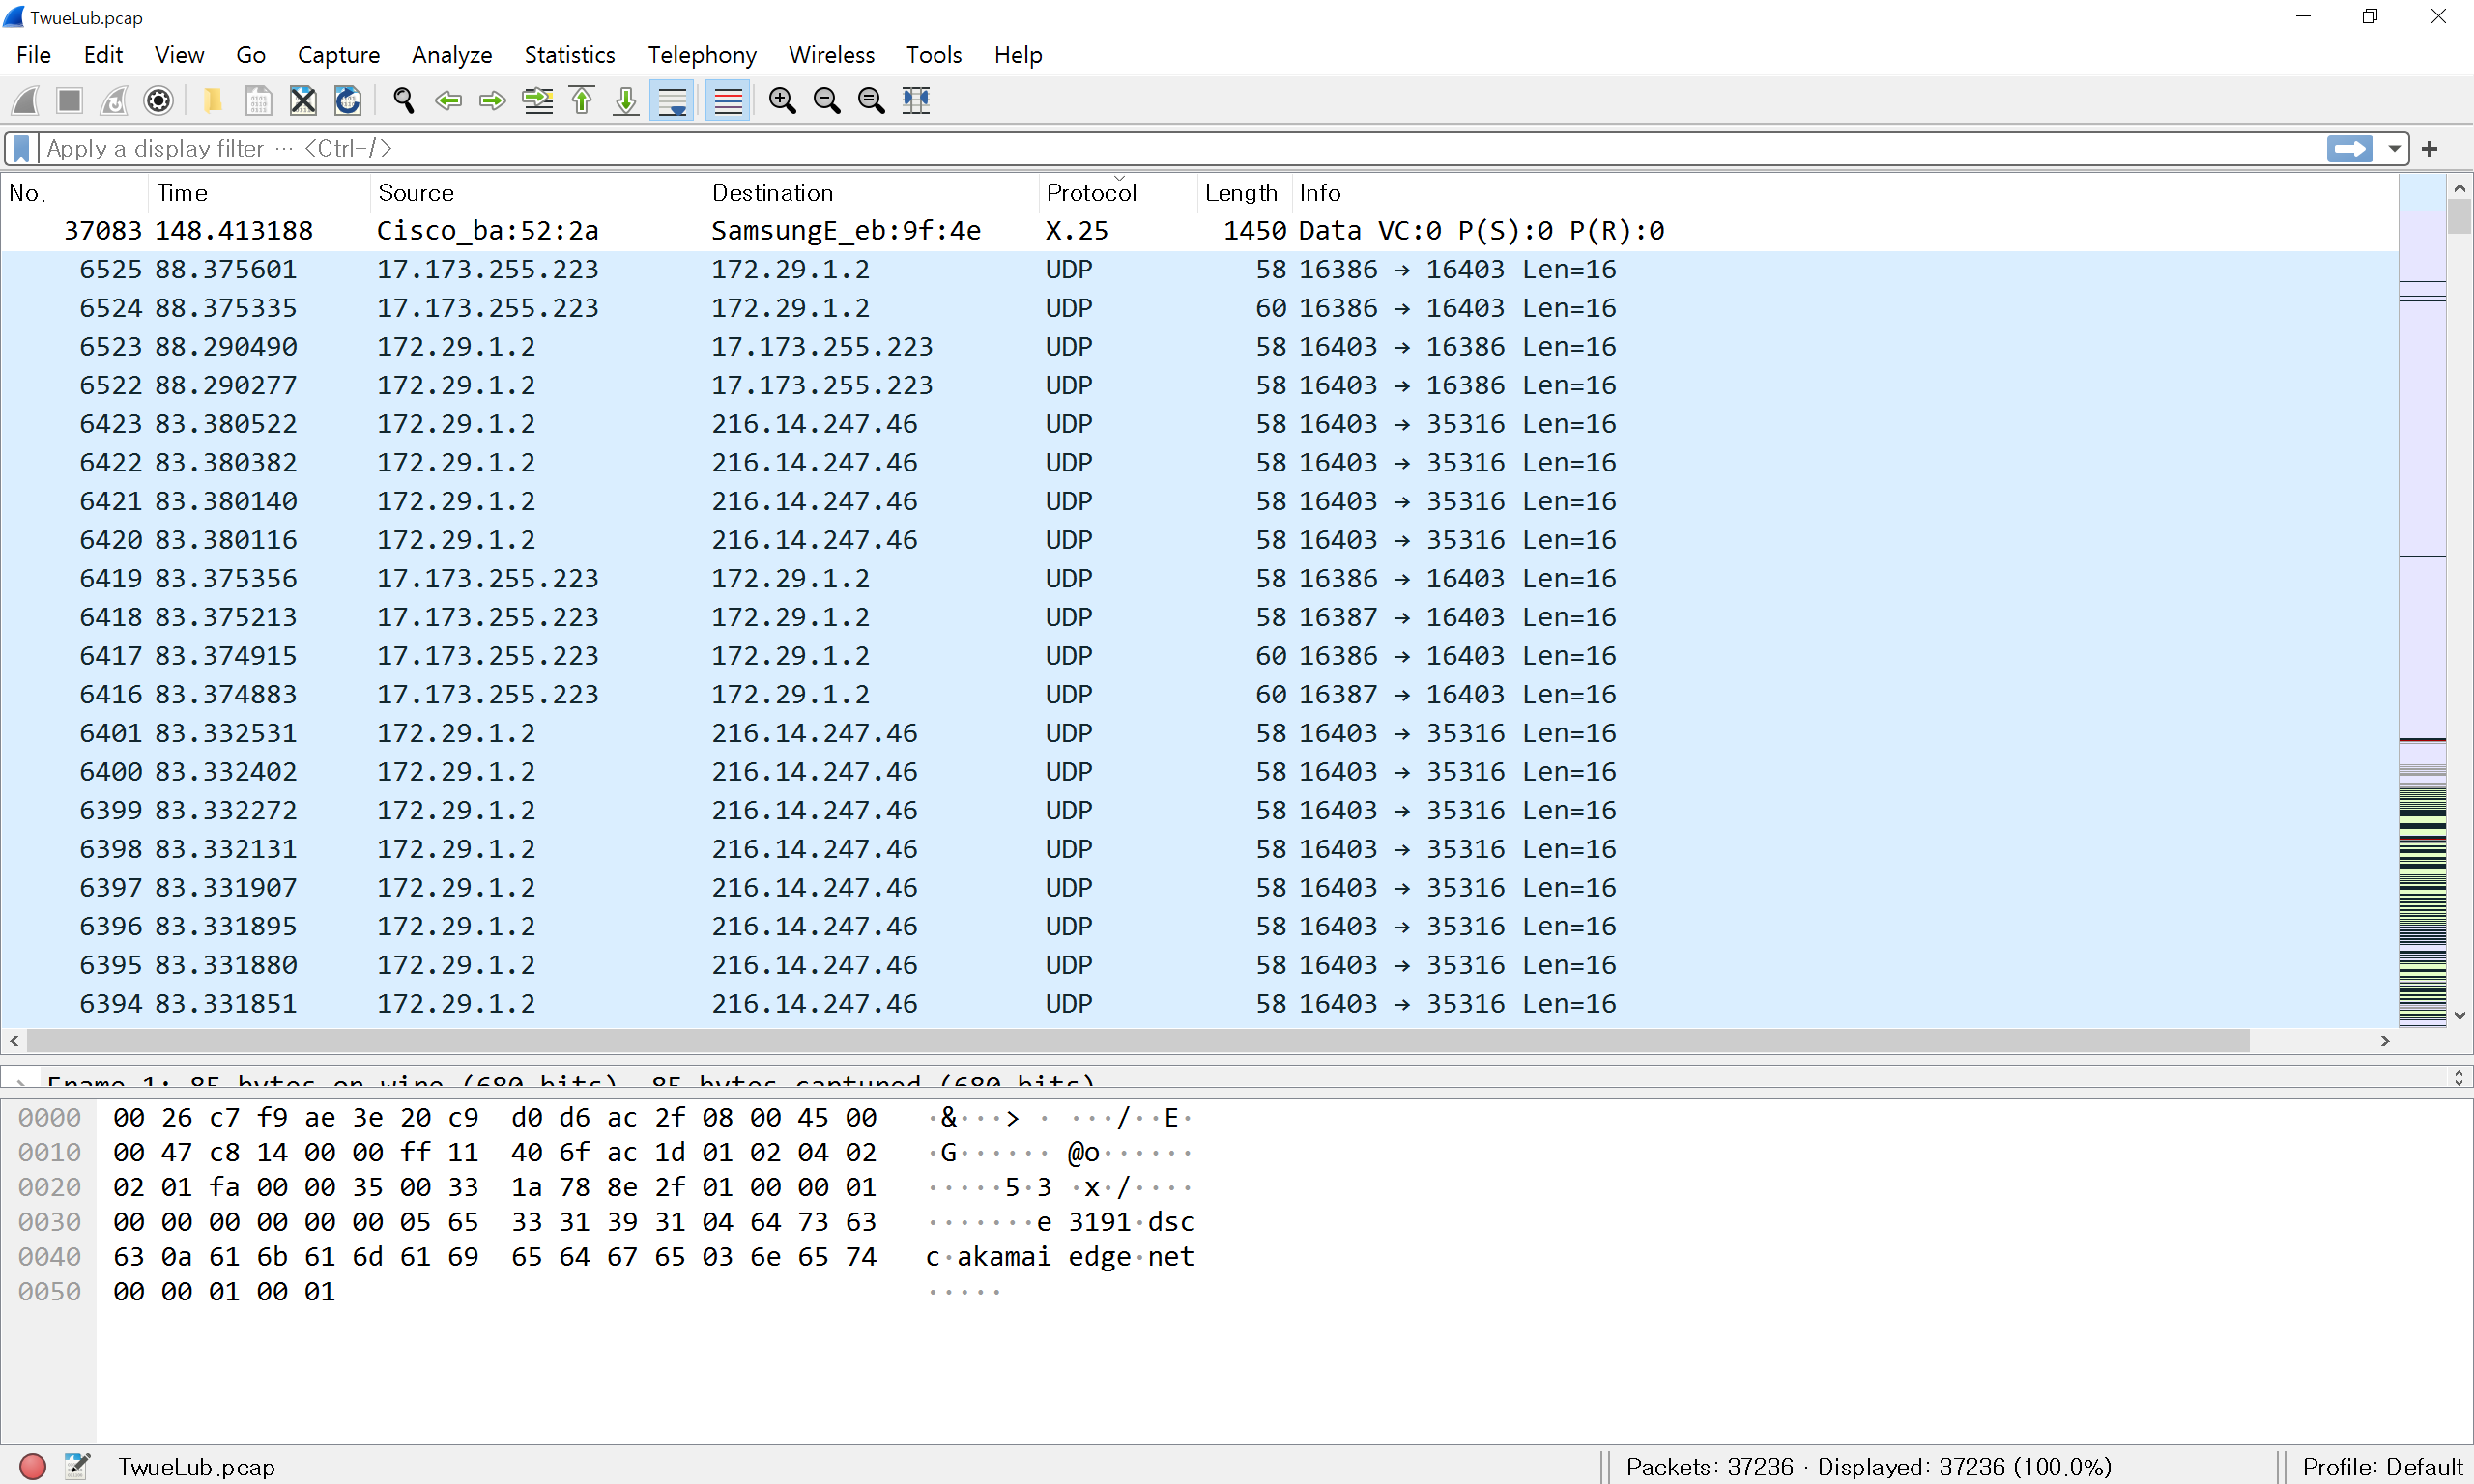Viewport: 2474px width, 1484px height.
Task: Open the Telephony menu
Action: coord(701,55)
